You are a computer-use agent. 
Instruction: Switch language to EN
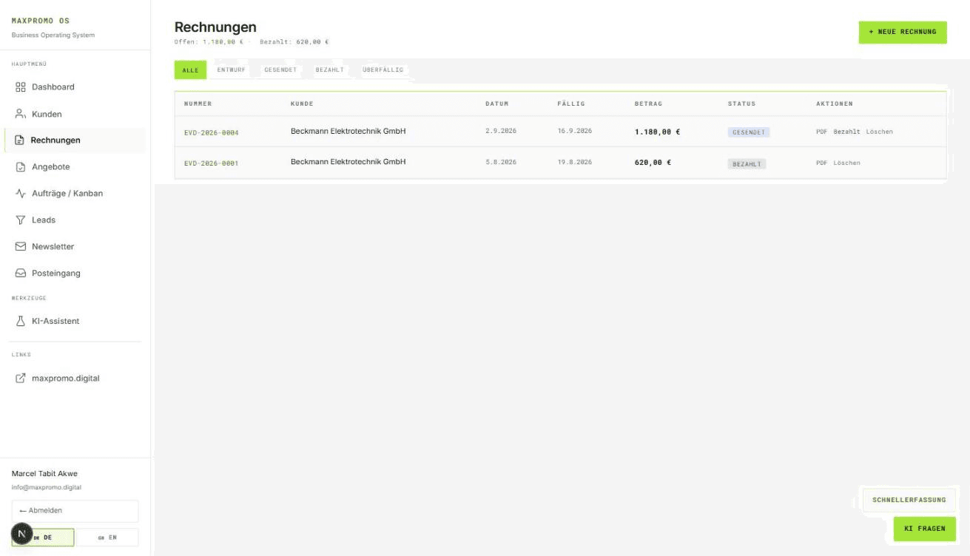tap(107, 538)
